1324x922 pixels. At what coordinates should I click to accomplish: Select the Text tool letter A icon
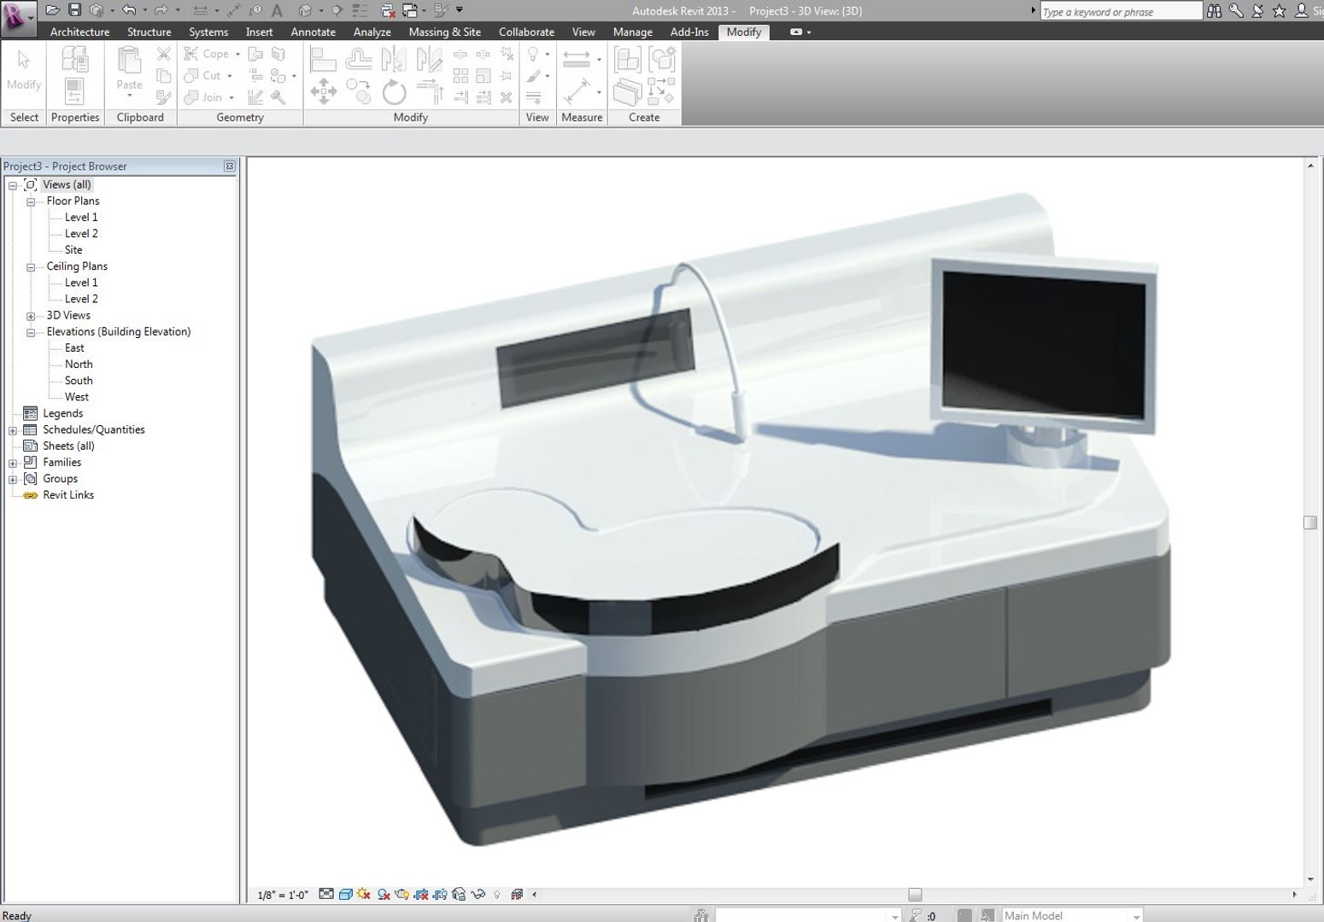(277, 10)
